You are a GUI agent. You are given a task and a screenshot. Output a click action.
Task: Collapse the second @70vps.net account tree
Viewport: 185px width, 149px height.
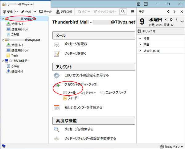3,40
